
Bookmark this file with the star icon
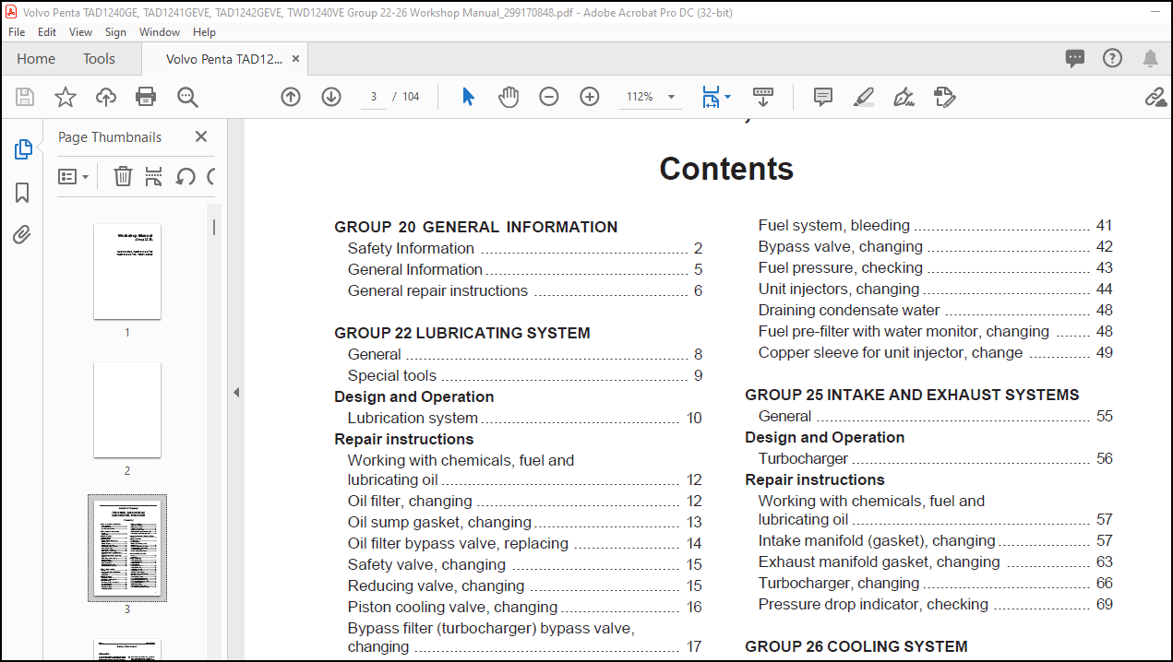click(66, 97)
